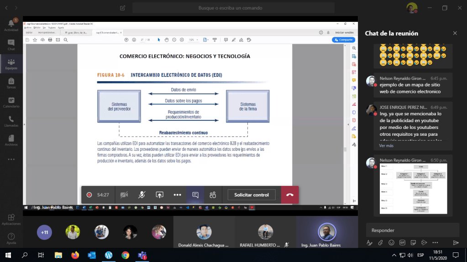Show hidden system tray icons
This screenshot has width=467, height=262.
point(394,255)
